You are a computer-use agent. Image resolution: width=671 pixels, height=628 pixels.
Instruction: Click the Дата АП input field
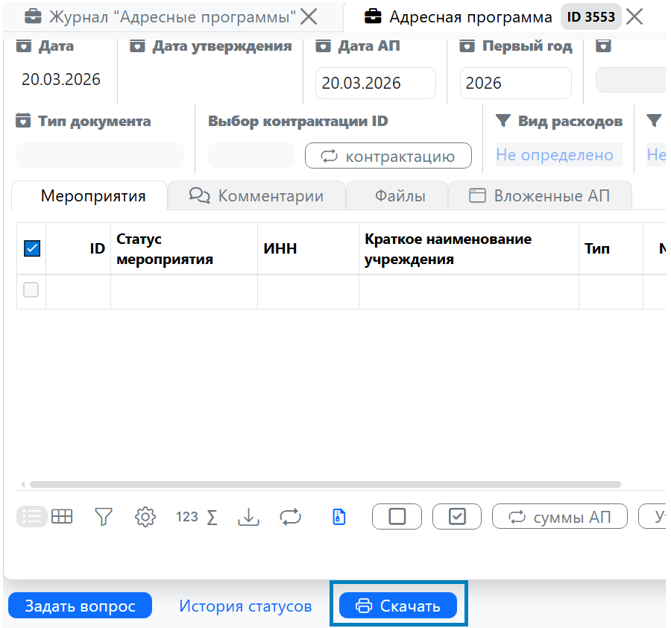375,83
